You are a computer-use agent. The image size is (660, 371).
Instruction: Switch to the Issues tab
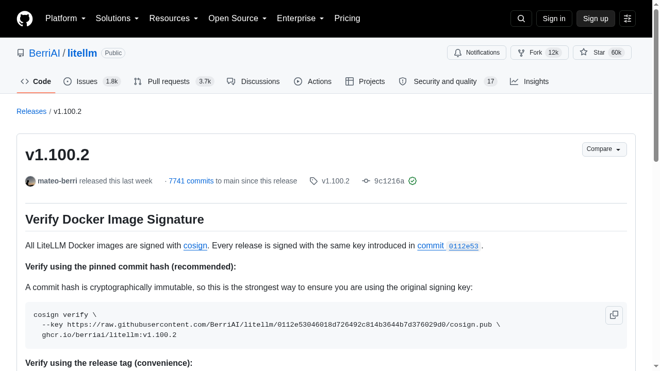(92, 81)
